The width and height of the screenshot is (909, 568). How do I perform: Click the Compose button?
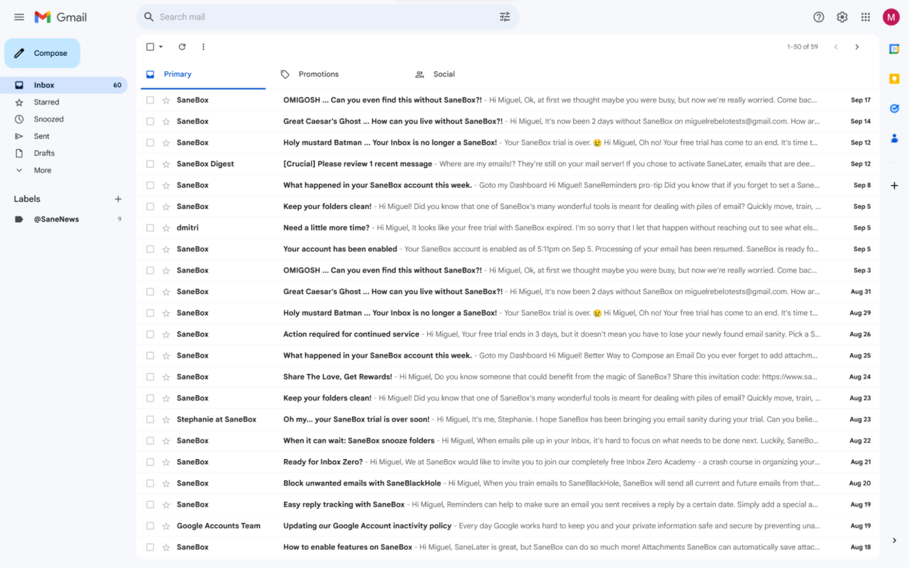click(x=42, y=53)
